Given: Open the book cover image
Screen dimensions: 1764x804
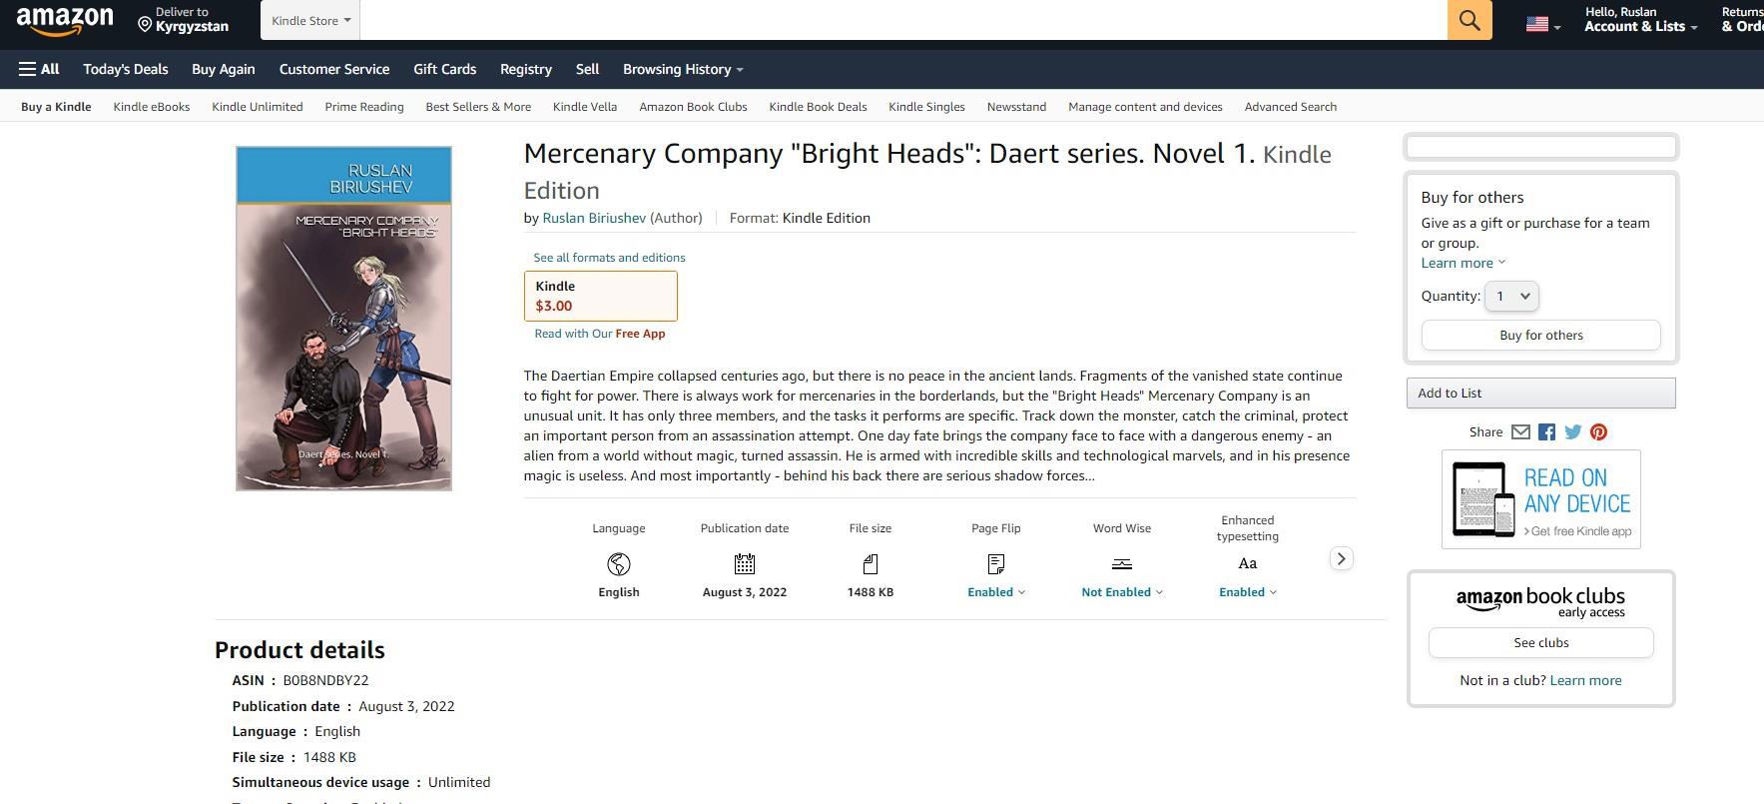Looking at the screenshot, I should (343, 319).
